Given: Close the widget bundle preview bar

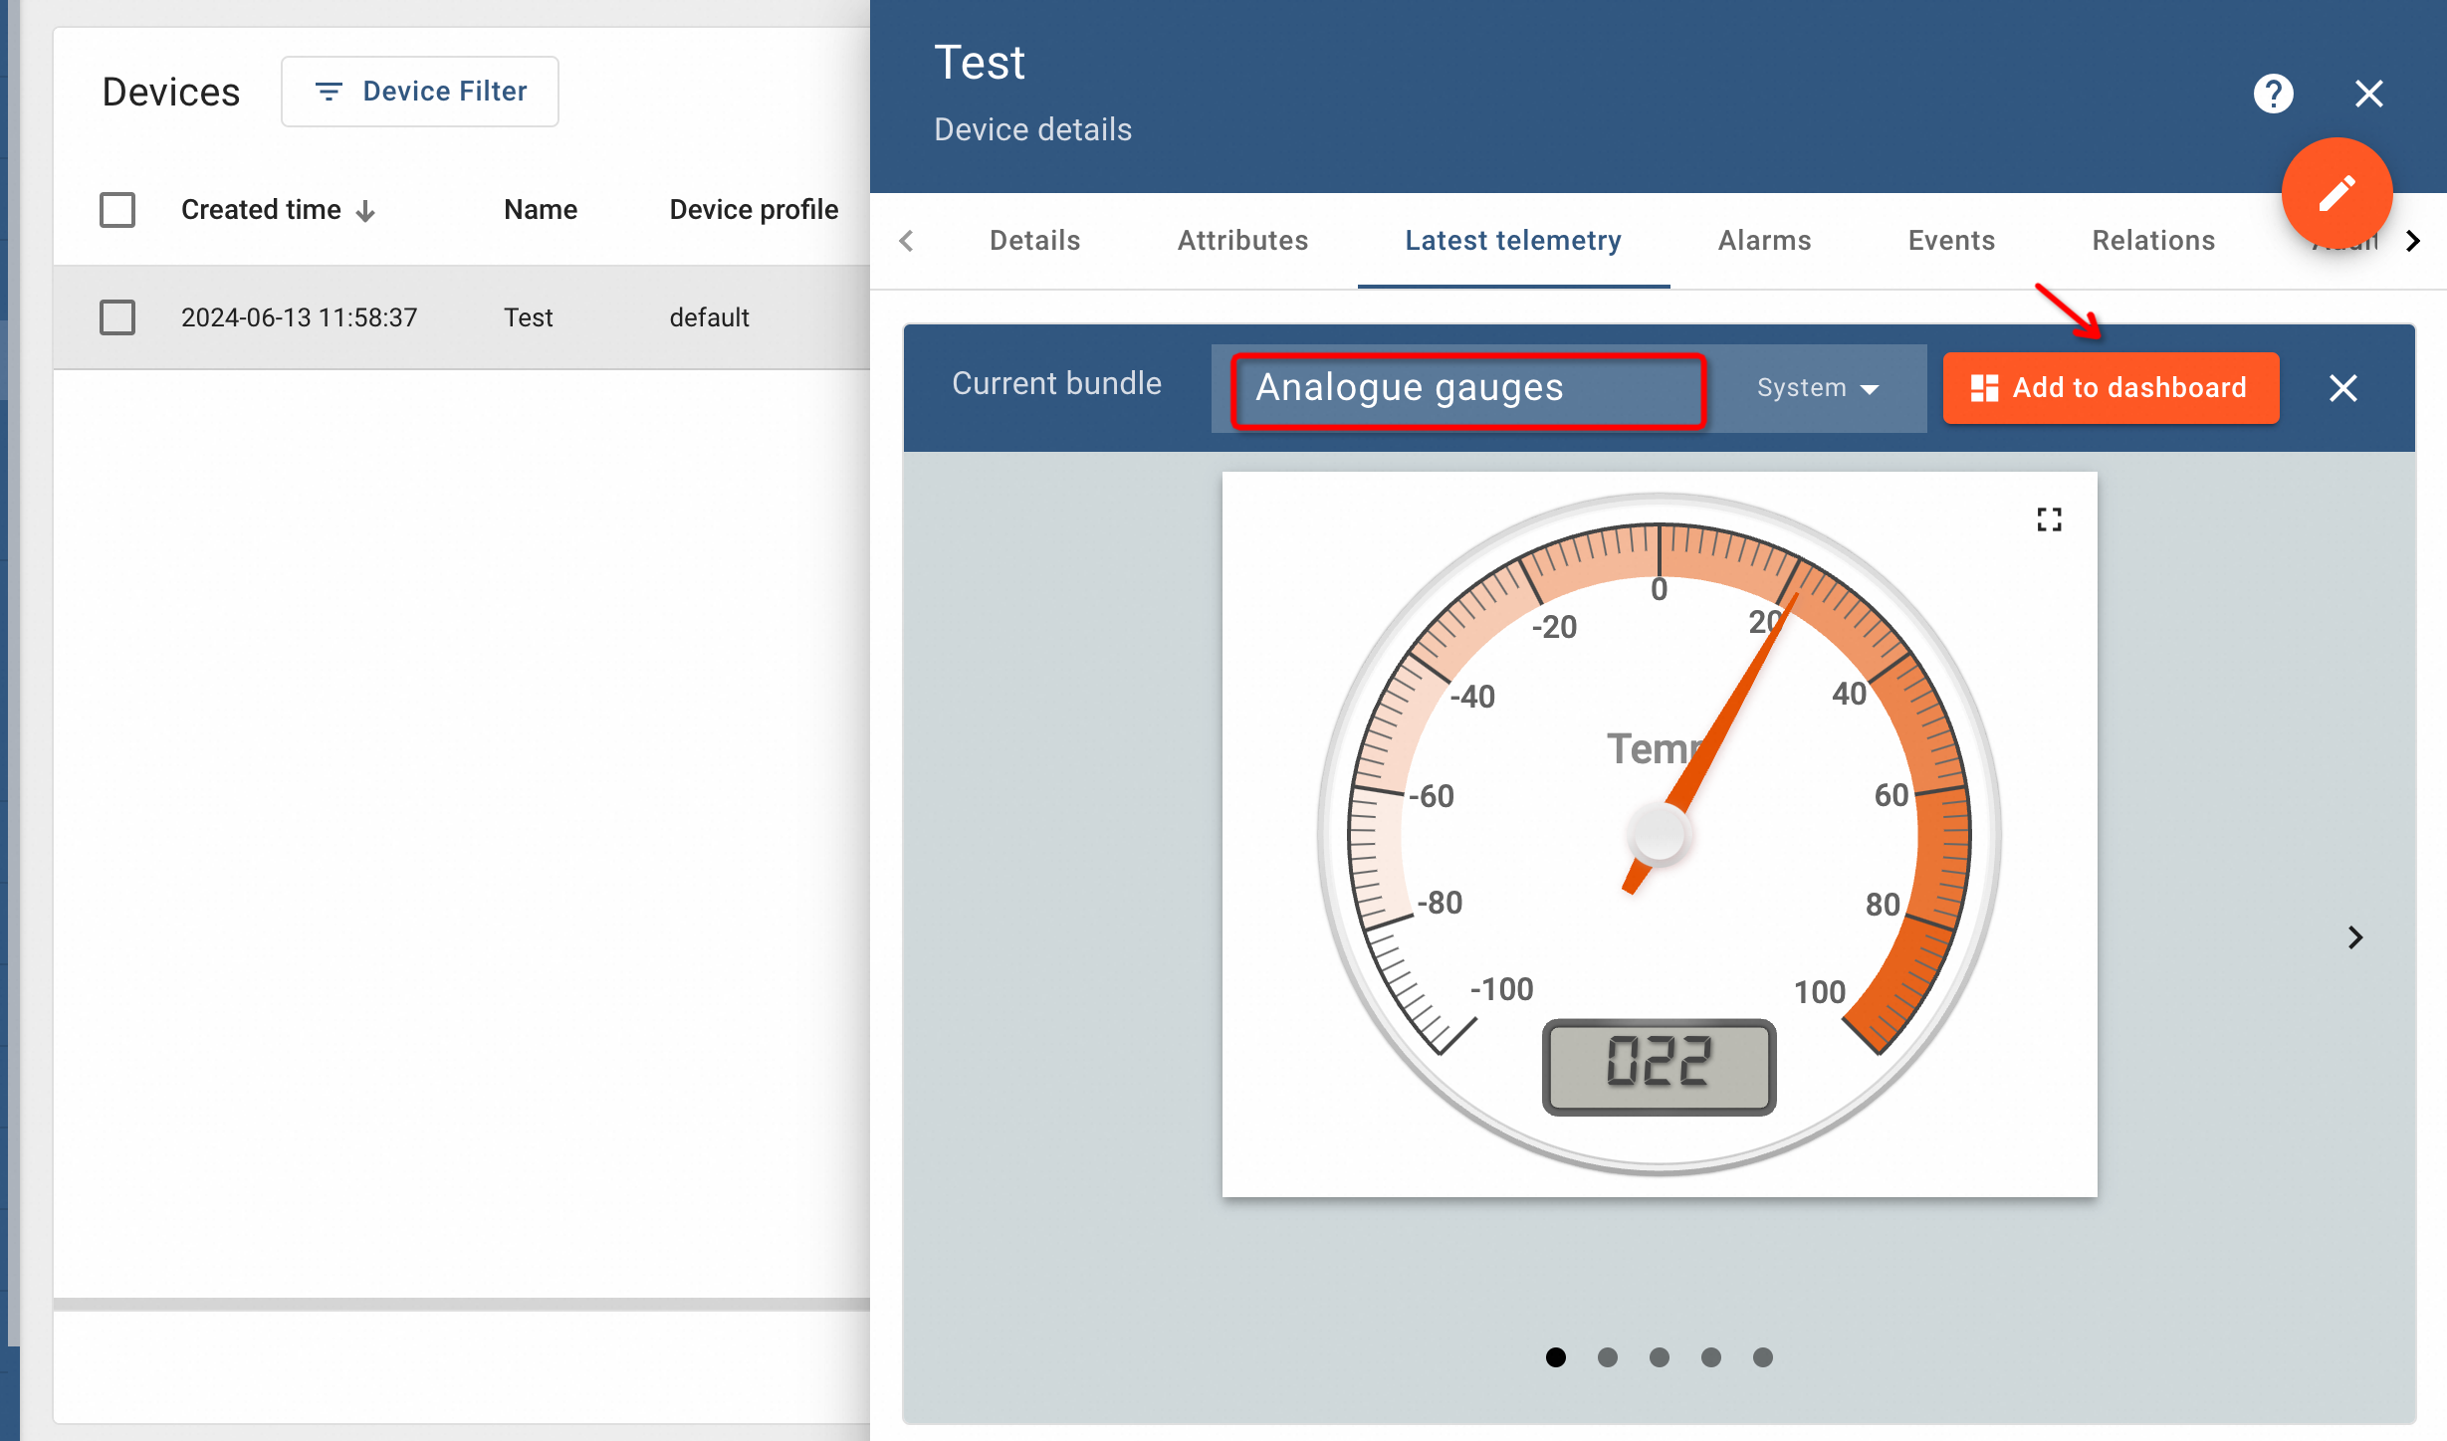Looking at the screenshot, I should pos(2343,388).
